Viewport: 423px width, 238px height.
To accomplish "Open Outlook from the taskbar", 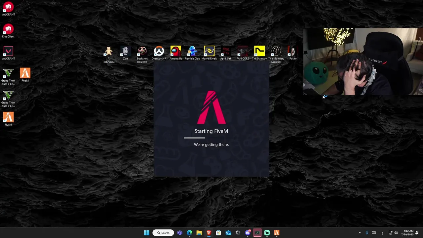I will [228, 233].
